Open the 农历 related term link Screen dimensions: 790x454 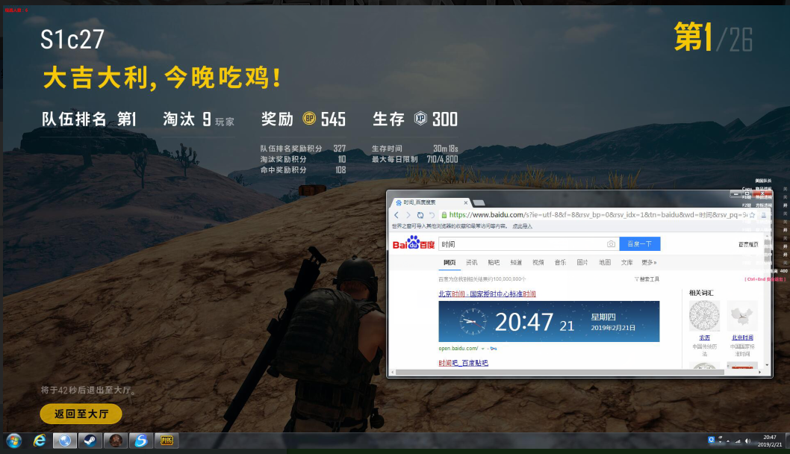[x=704, y=338]
